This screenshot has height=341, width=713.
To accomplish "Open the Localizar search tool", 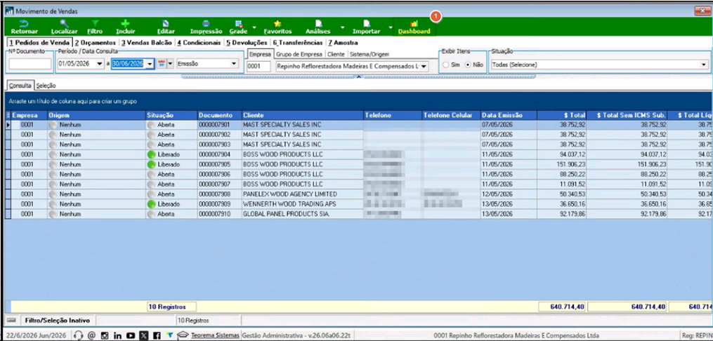I will [64, 27].
